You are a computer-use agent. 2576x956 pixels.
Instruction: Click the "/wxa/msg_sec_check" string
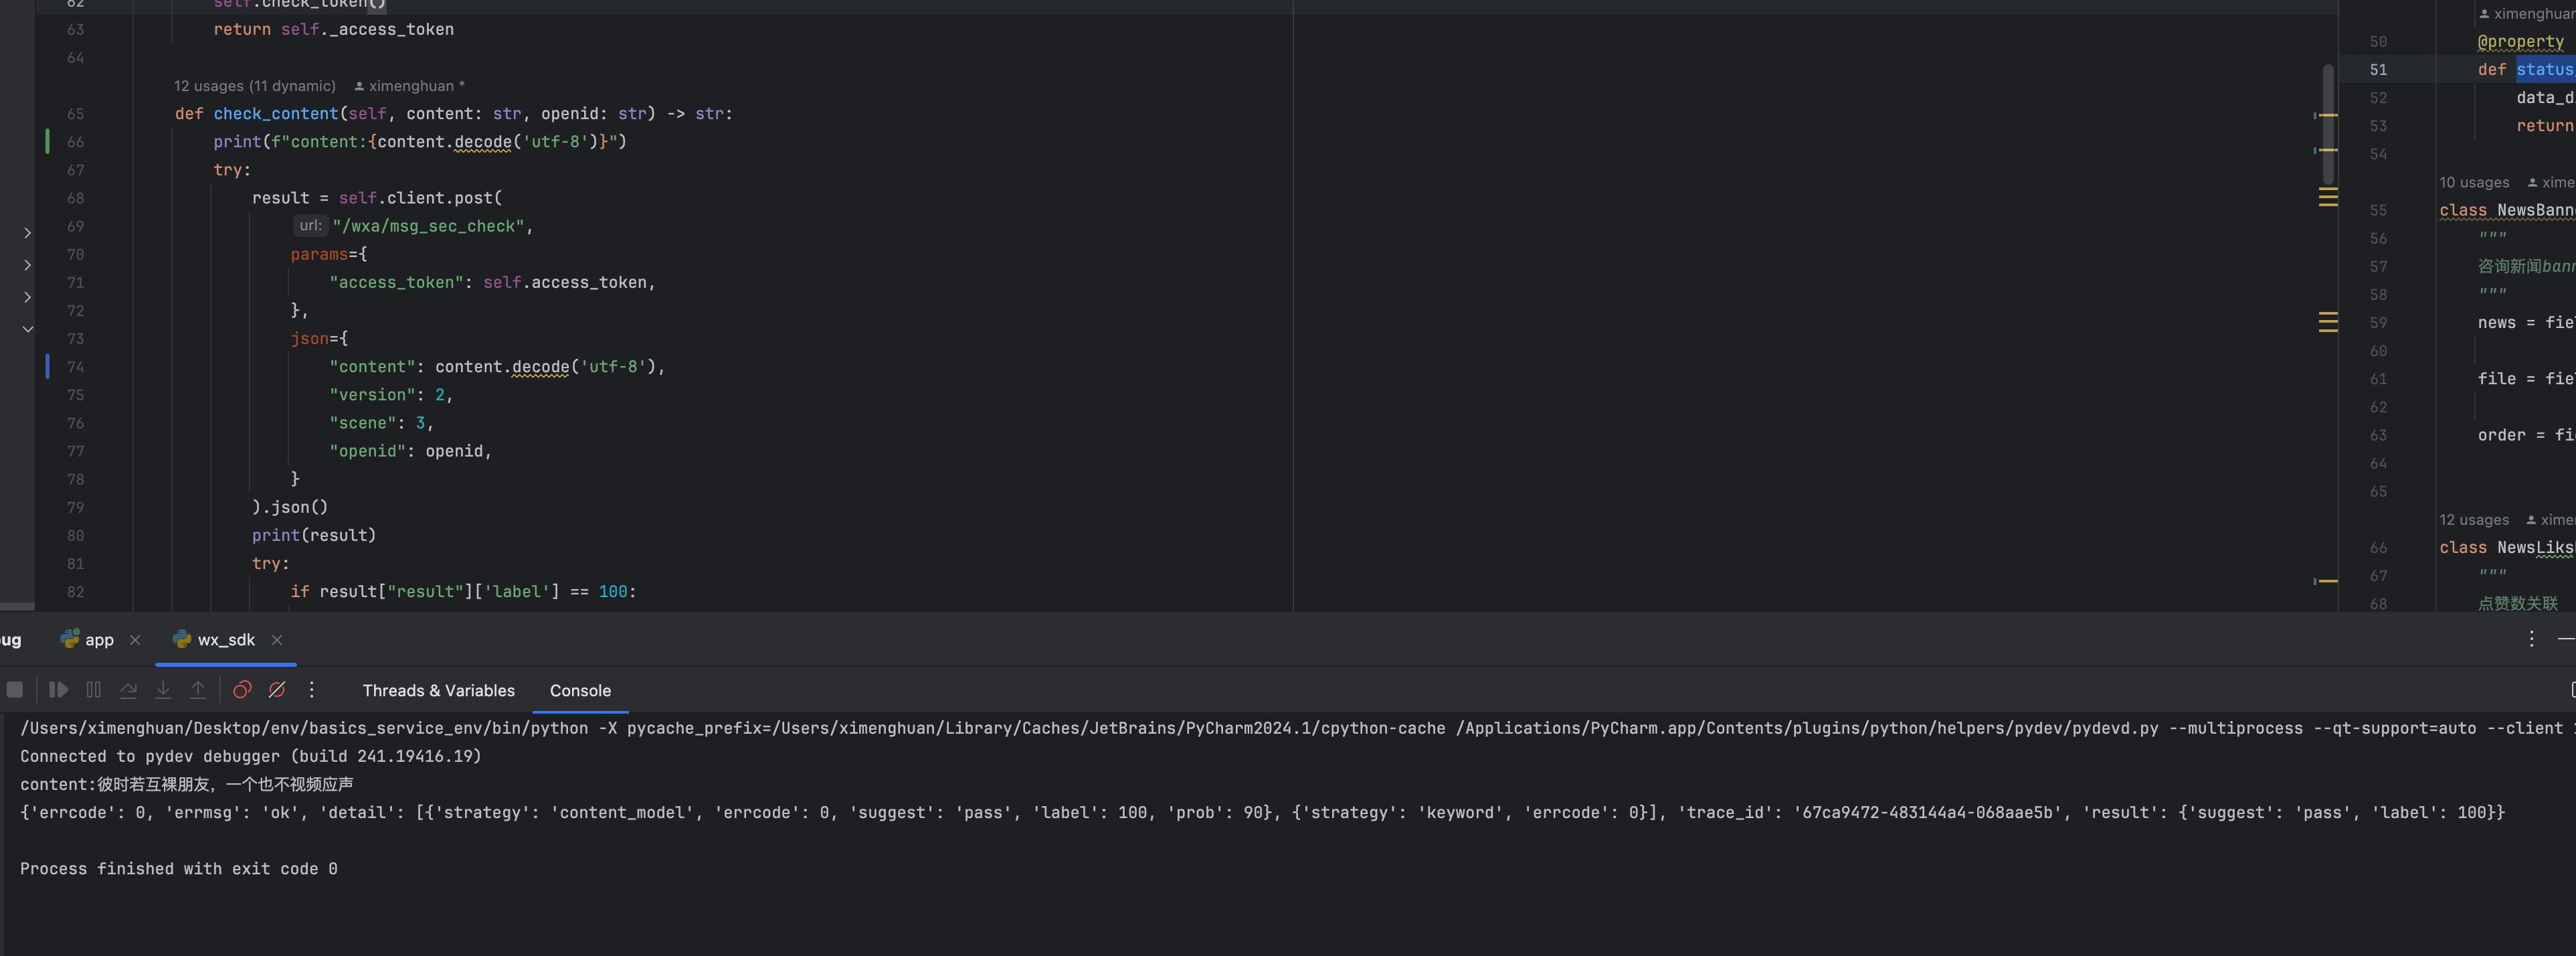428,226
